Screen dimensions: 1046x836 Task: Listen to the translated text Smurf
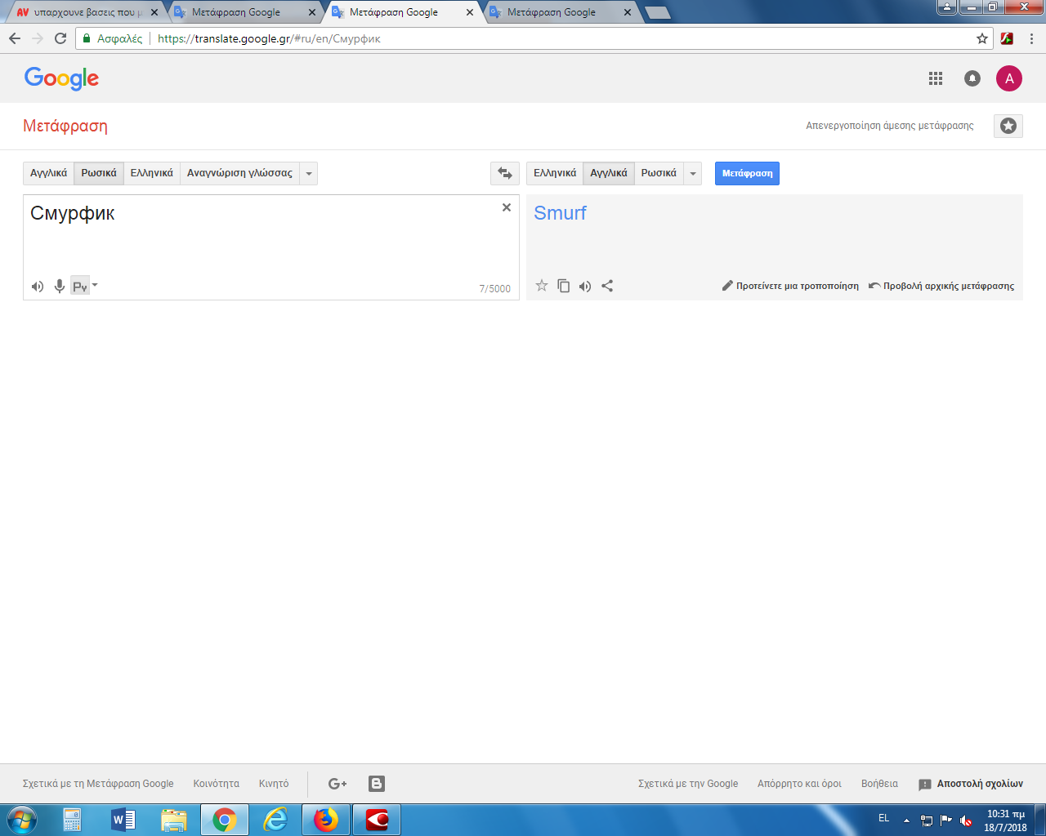point(585,286)
